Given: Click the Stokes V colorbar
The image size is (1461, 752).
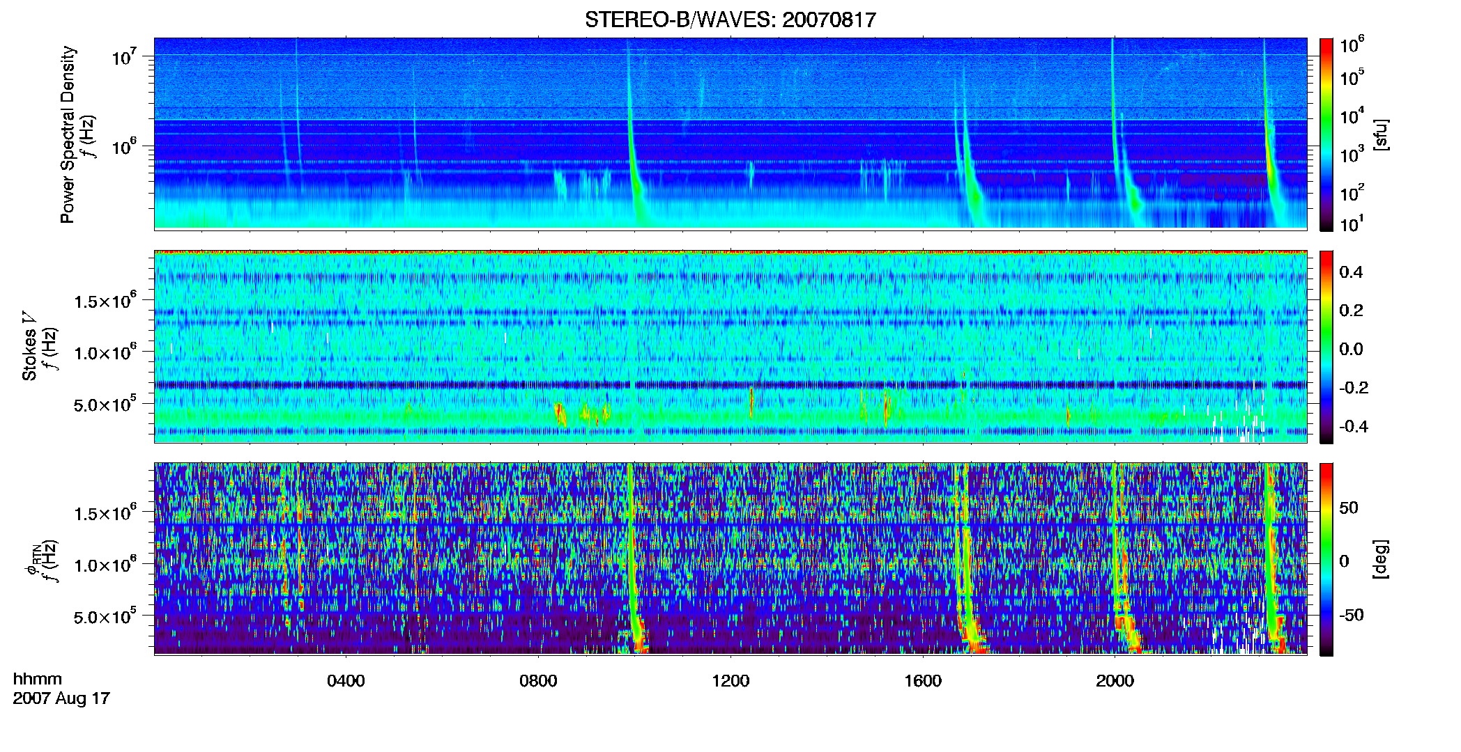Looking at the screenshot, I should pos(1326,347).
